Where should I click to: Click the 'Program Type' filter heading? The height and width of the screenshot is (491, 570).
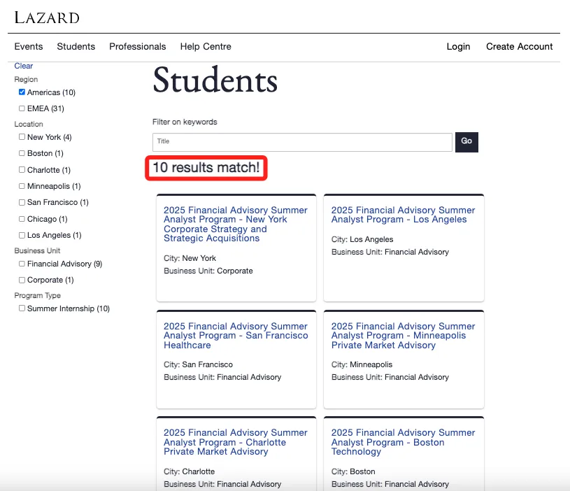38,295
